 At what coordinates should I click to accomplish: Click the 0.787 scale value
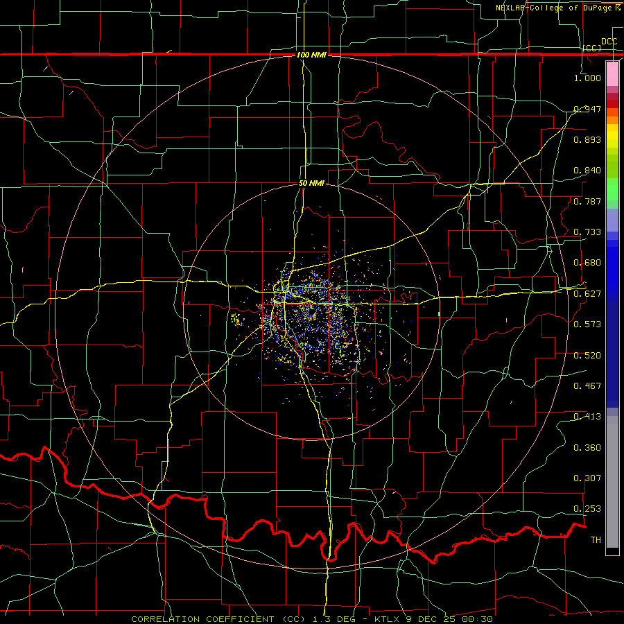[x=587, y=201]
